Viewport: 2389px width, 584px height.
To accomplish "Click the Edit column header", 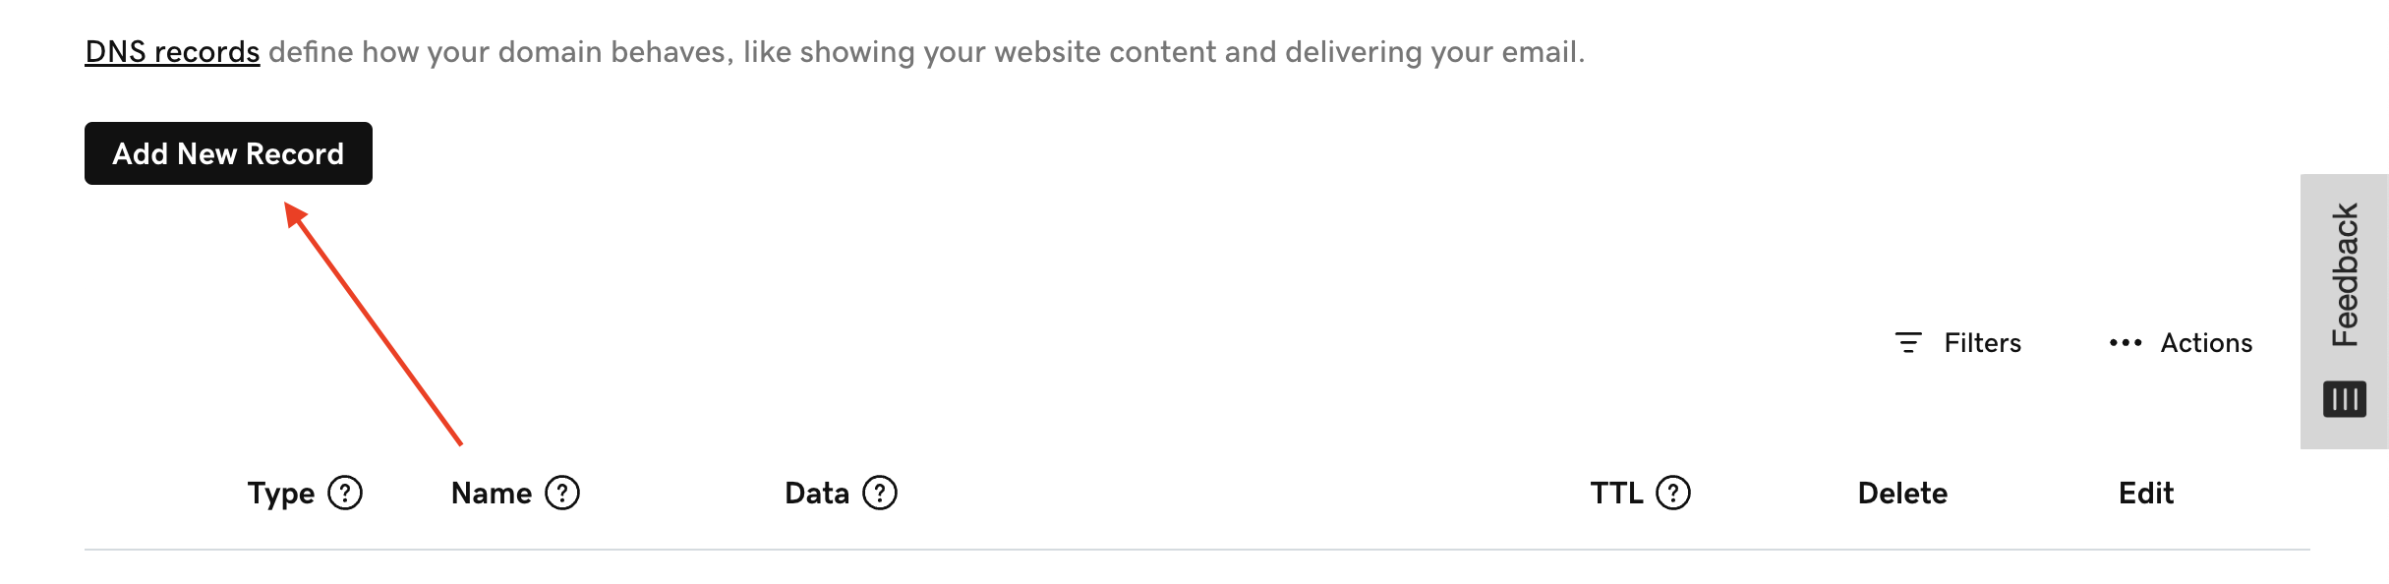I will point(2146,493).
